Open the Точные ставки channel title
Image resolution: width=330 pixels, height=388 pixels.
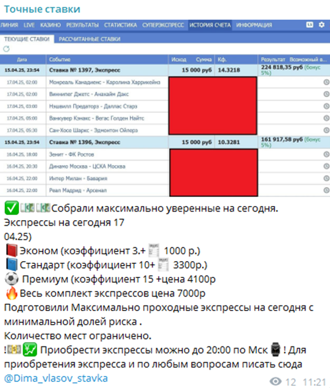[42, 9]
